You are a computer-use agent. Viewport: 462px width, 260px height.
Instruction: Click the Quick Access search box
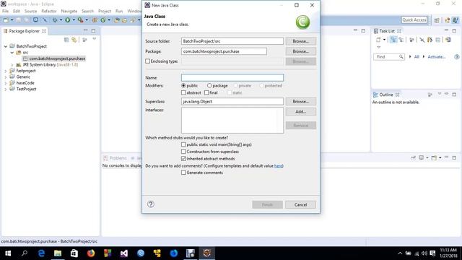(414, 19)
